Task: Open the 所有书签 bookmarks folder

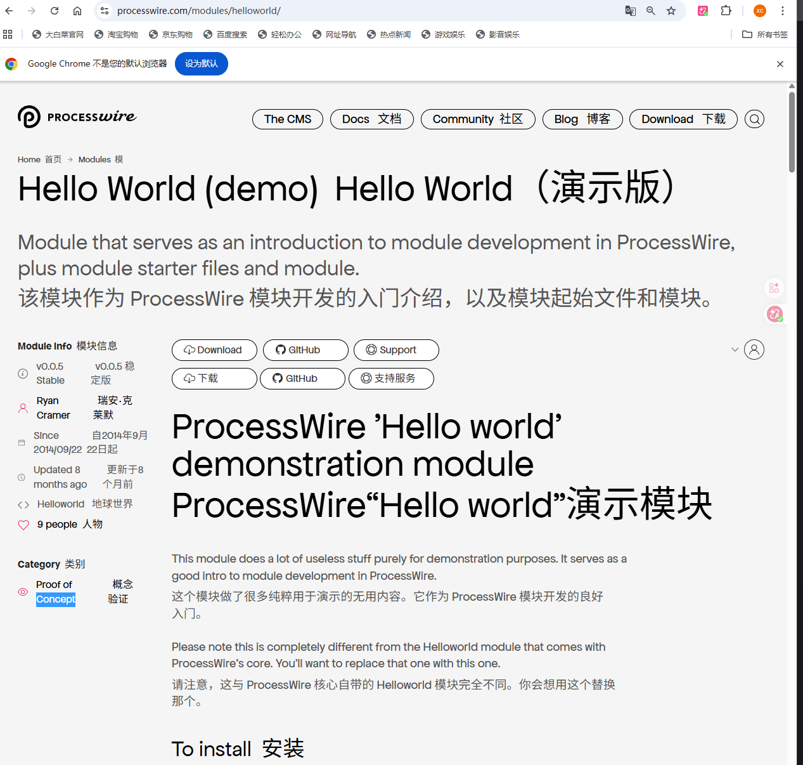Action: pos(765,34)
